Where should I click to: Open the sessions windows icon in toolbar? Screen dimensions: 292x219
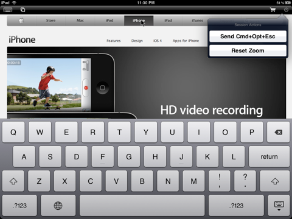(23, 10)
